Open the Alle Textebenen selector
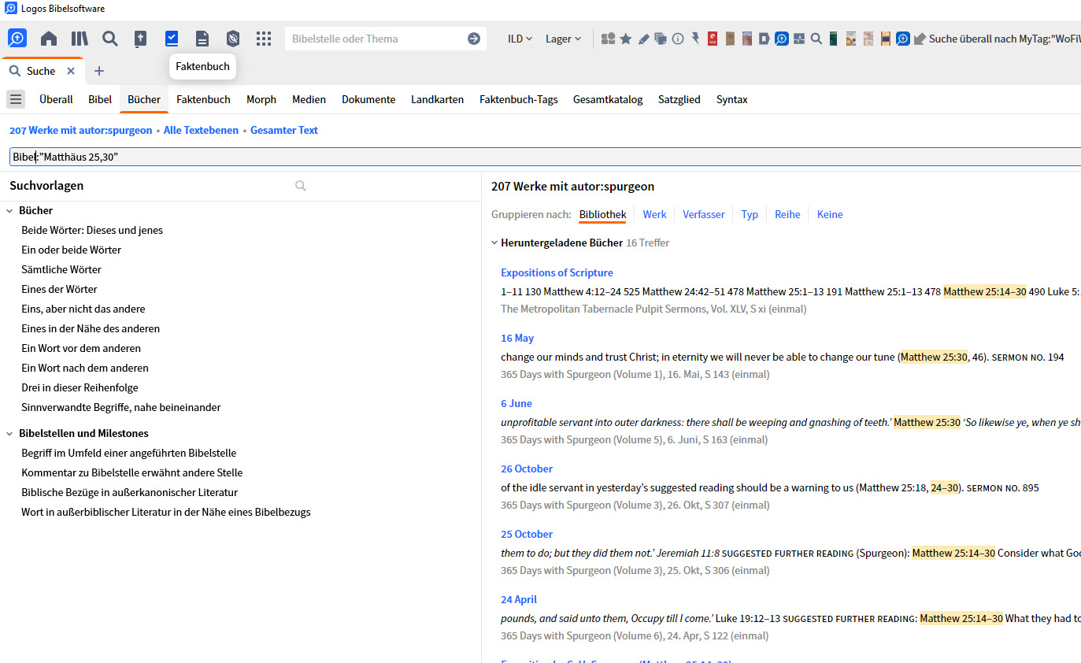The height and width of the screenshot is (663, 1081). pos(201,130)
